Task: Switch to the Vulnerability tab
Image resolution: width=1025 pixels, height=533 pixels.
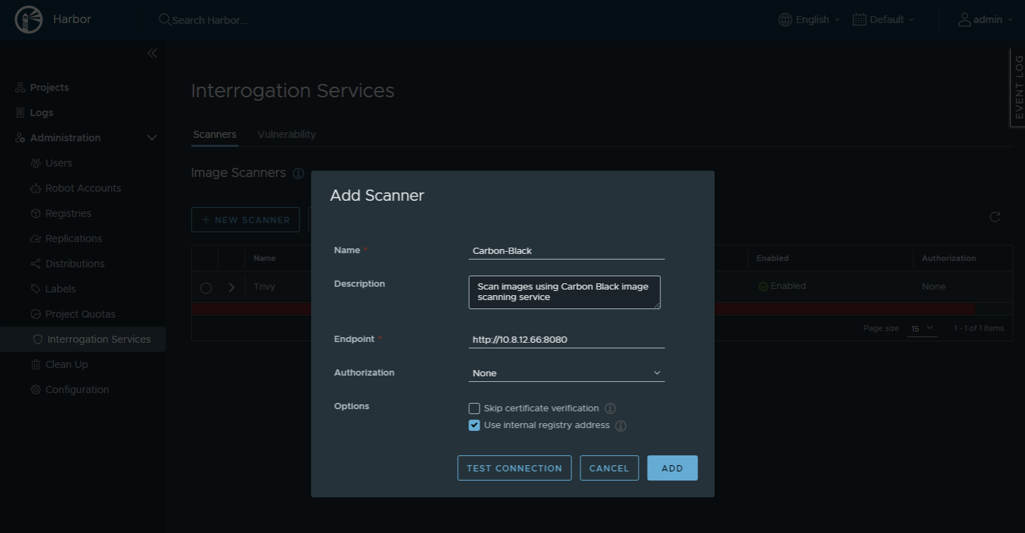Action: tap(286, 134)
